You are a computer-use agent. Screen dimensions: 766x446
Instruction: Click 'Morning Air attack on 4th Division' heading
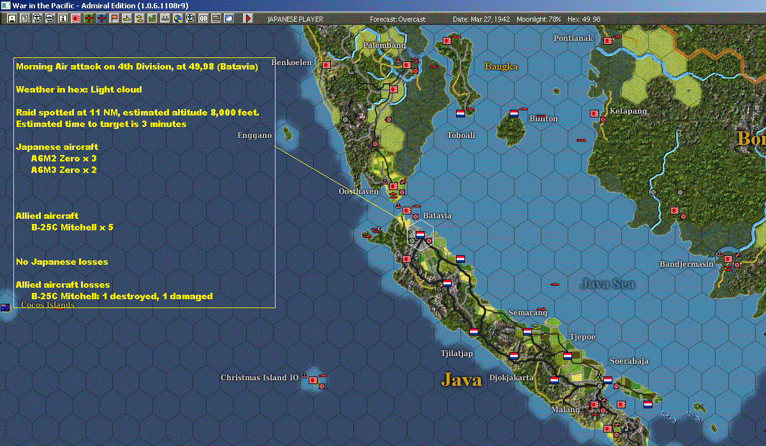136,66
